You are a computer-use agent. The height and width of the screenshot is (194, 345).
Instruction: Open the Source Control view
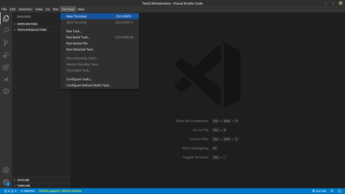(x=6, y=42)
